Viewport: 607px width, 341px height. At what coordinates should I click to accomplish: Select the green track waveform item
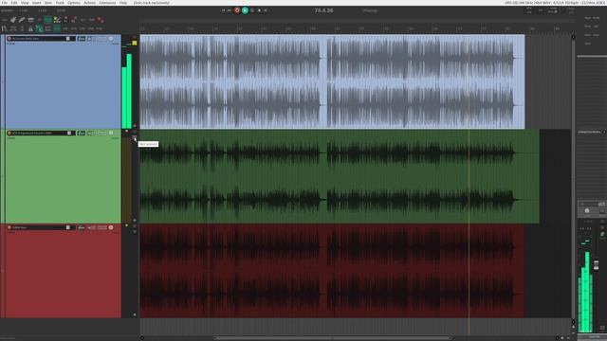click(340, 176)
